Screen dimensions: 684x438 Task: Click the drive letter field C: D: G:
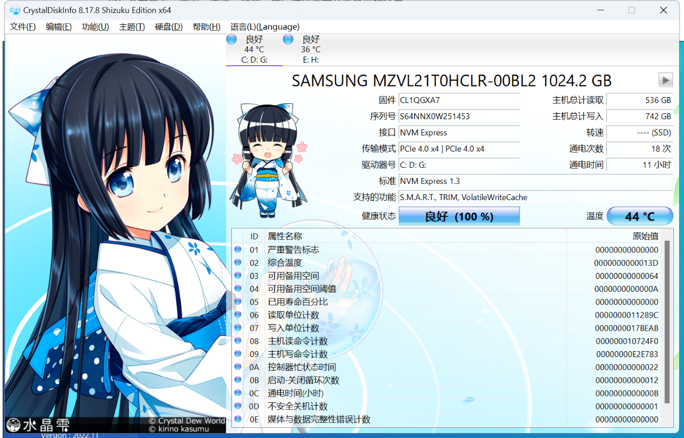459,165
